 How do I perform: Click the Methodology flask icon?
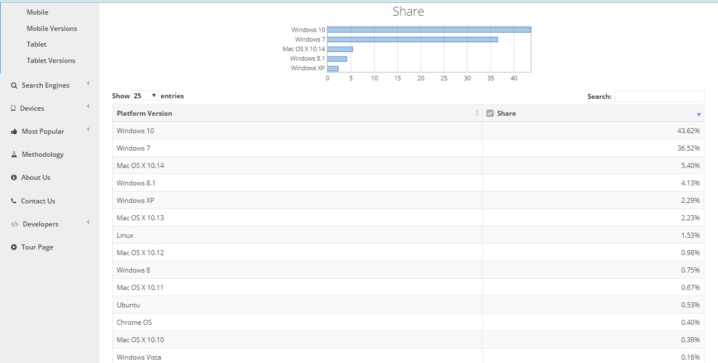(14, 155)
